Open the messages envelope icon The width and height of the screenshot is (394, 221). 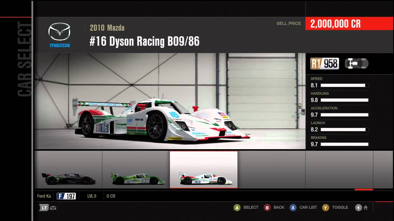pyautogui.click(x=53, y=208)
